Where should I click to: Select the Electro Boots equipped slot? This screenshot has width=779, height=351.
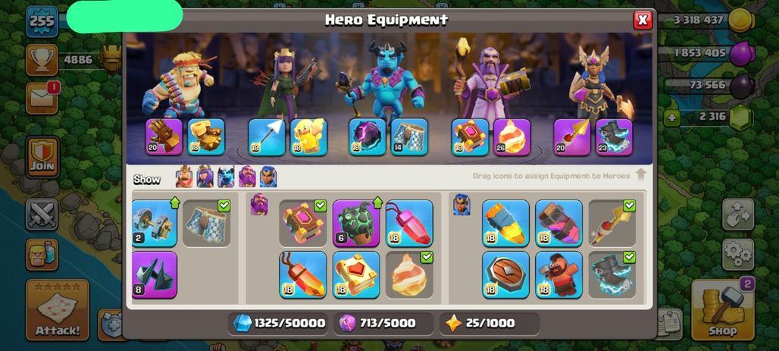tap(614, 136)
